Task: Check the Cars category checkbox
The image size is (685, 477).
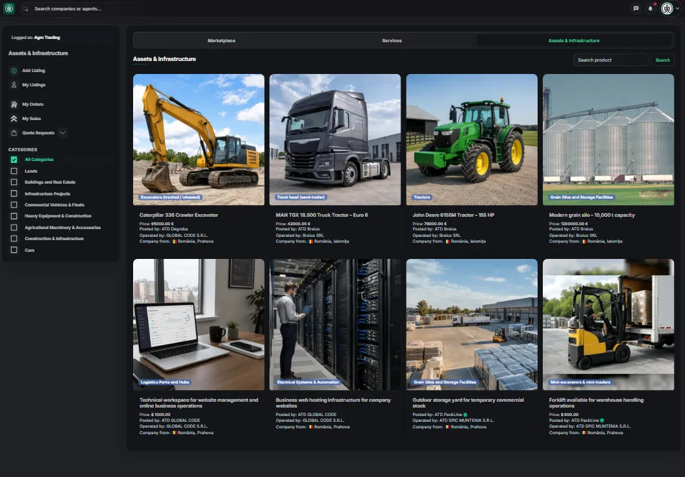Action: pos(14,250)
